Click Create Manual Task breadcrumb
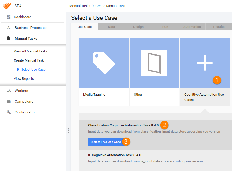Screen dimensions: 232x171 [x=110, y=6]
